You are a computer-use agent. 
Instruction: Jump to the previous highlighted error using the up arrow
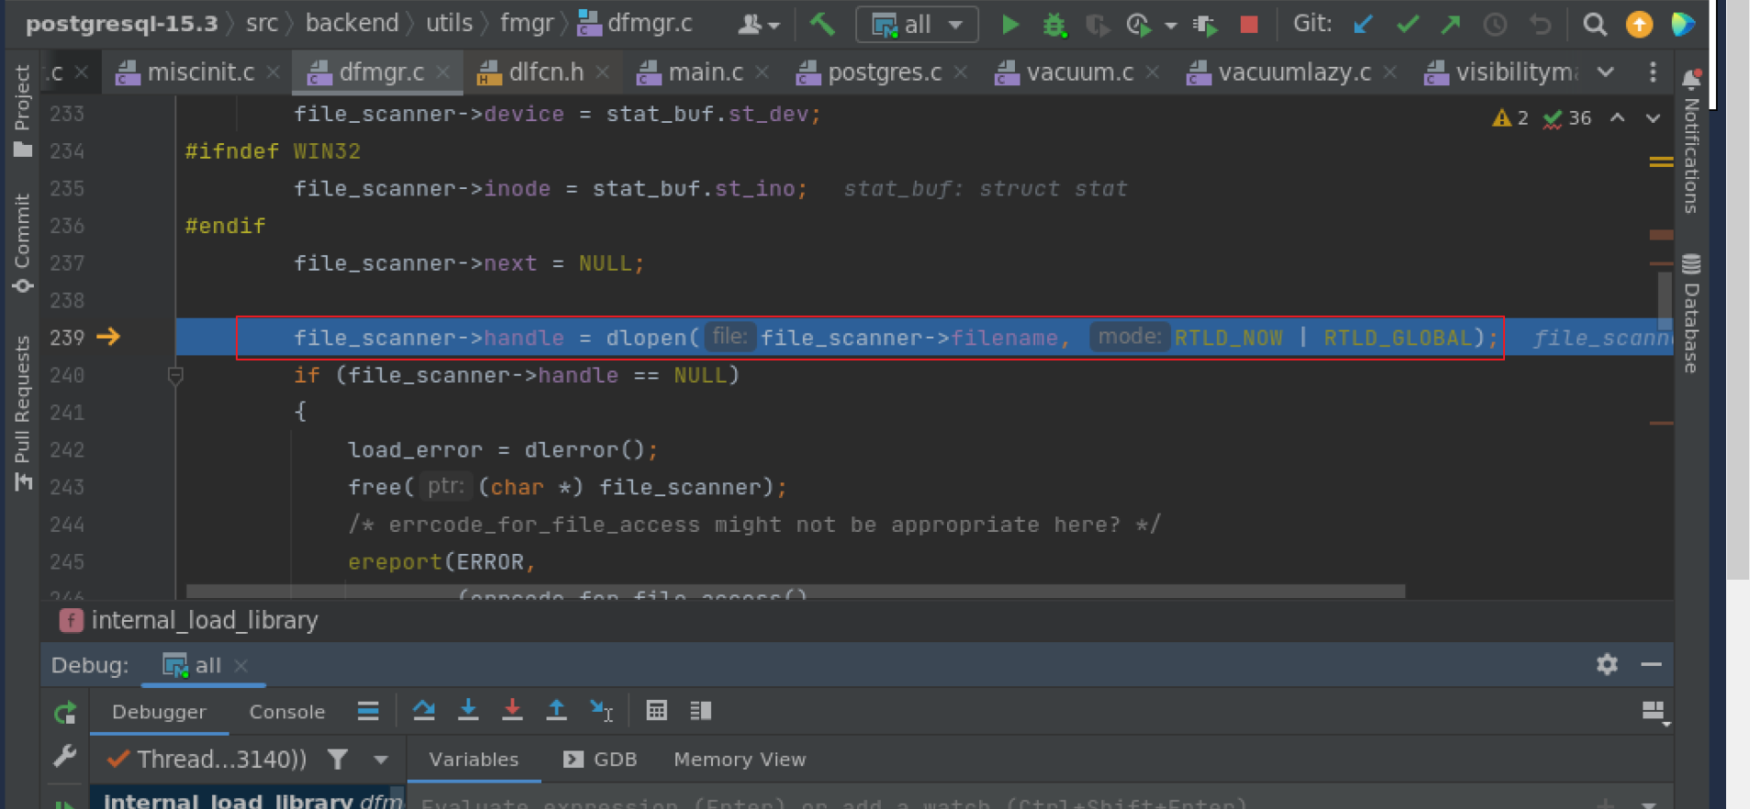[1618, 117]
